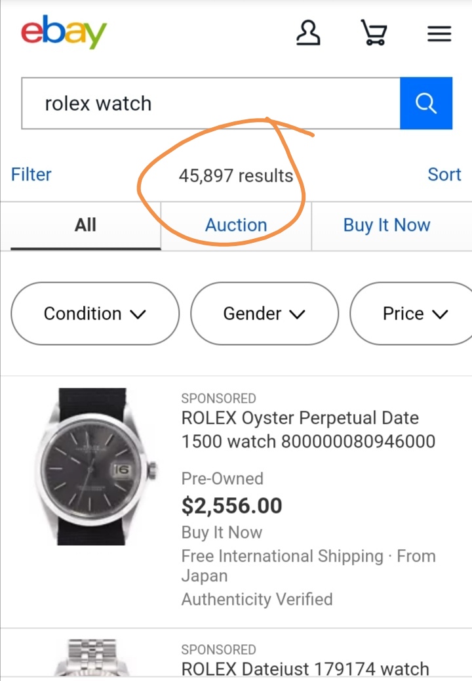
Task: Open the ROLEX Datejust 179174 listing title
Action: (x=305, y=669)
